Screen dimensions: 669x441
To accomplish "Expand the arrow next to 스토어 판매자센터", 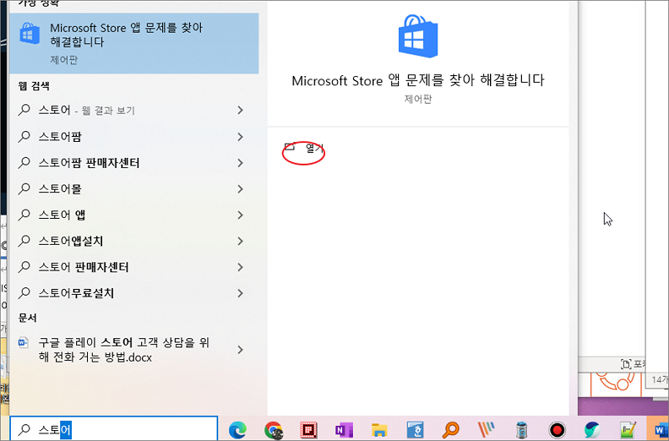I will coord(240,267).
